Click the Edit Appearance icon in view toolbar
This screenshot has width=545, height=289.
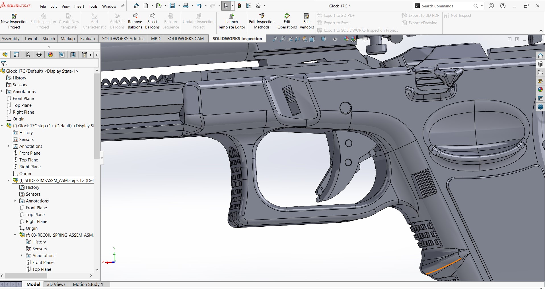tap(346, 39)
